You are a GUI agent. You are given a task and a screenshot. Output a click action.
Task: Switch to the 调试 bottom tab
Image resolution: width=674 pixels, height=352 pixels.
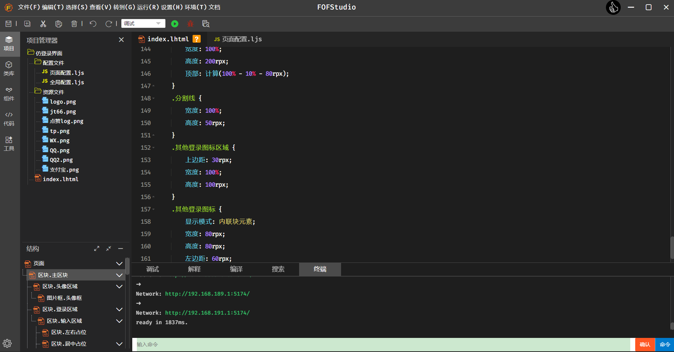click(x=152, y=269)
